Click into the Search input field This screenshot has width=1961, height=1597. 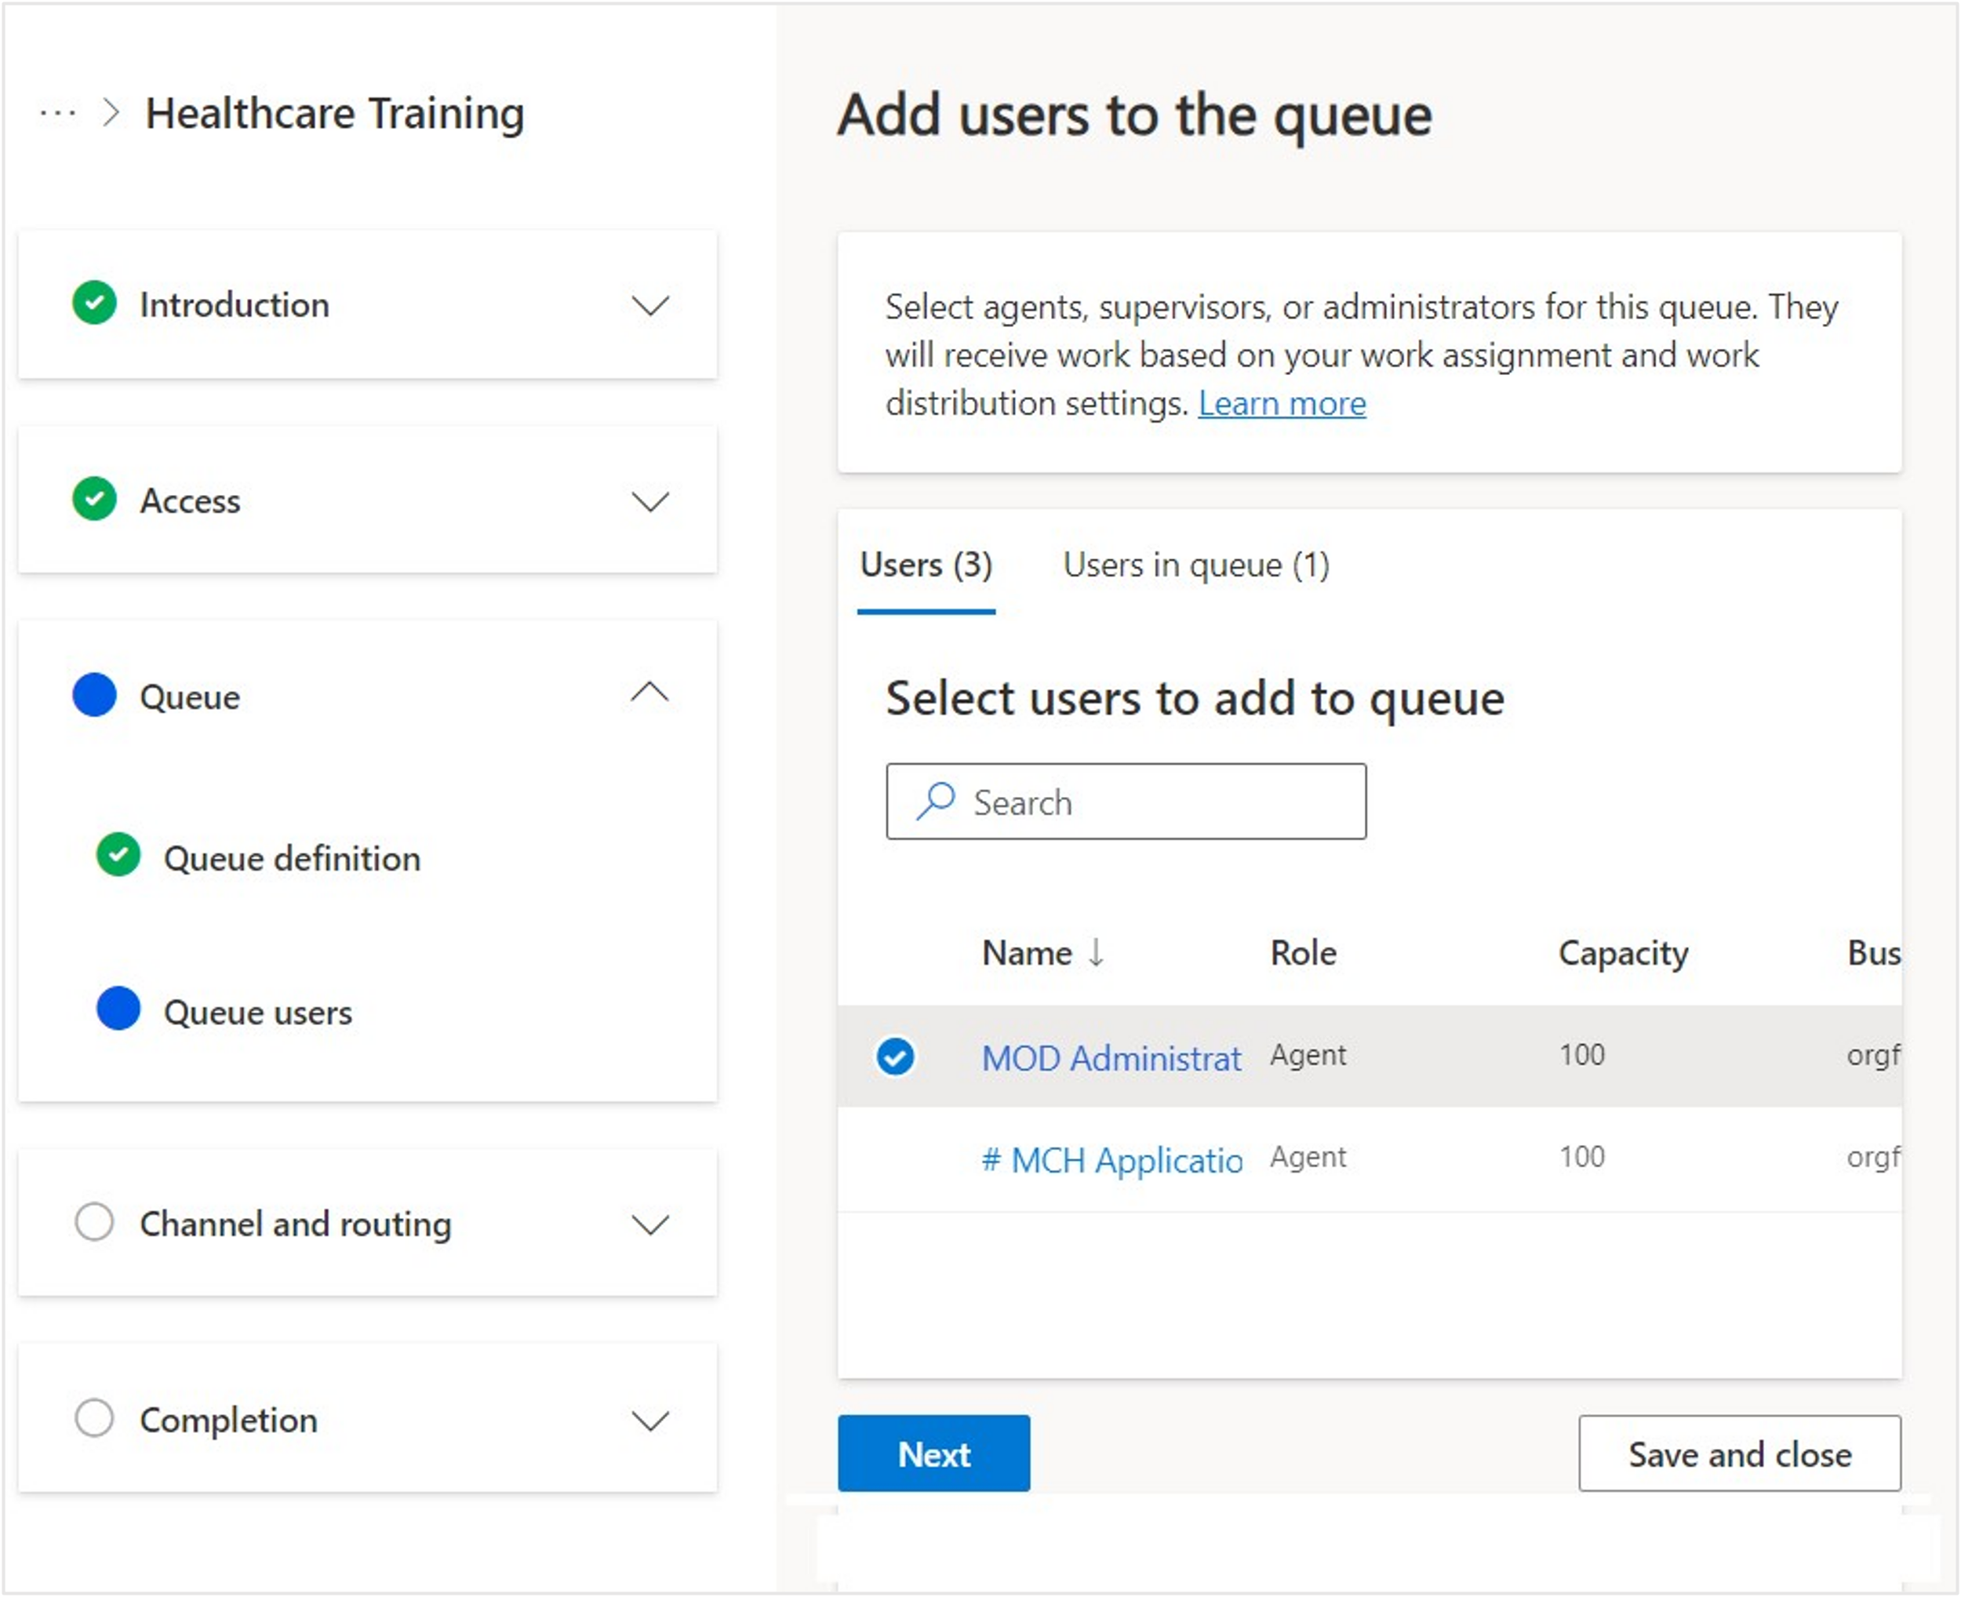(x=1126, y=802)
